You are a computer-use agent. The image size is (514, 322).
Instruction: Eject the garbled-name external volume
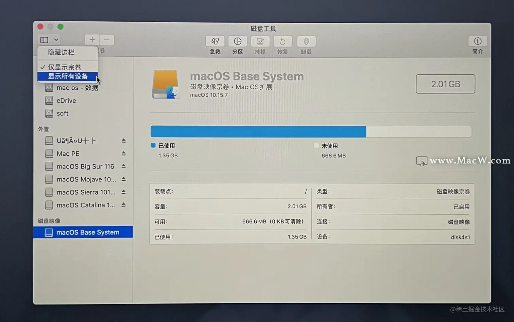pyautogui.click(x=123, y=141)
